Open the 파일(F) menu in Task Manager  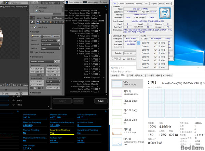tap(114, 71)
